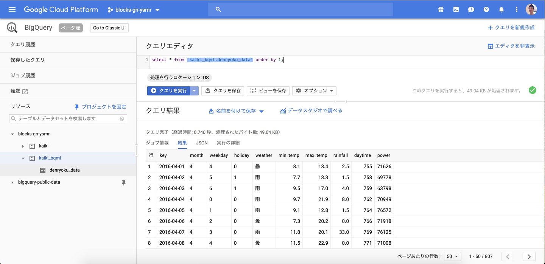Click the top search input field
545x264 pixels.
(x=301, y=9)
